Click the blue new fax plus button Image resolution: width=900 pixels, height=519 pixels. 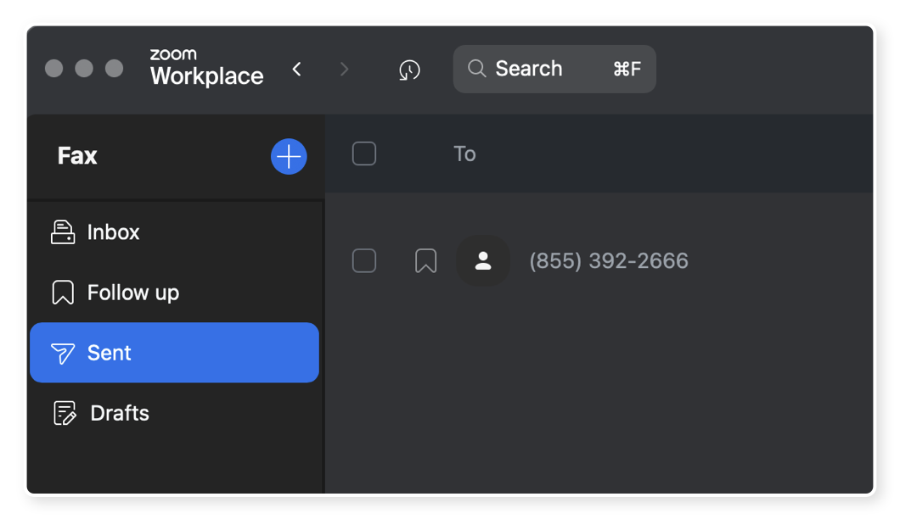click(x=289, y=156)
